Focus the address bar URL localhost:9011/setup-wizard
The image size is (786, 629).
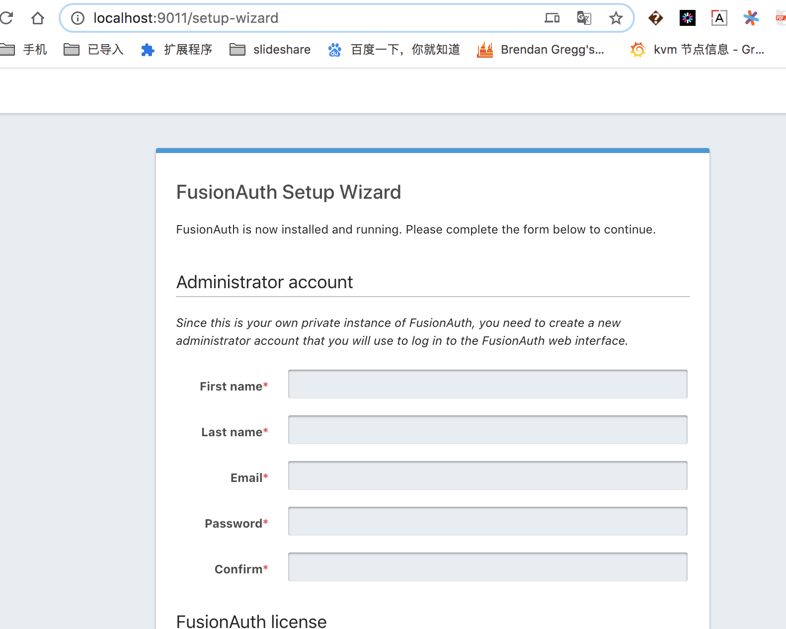186,18
